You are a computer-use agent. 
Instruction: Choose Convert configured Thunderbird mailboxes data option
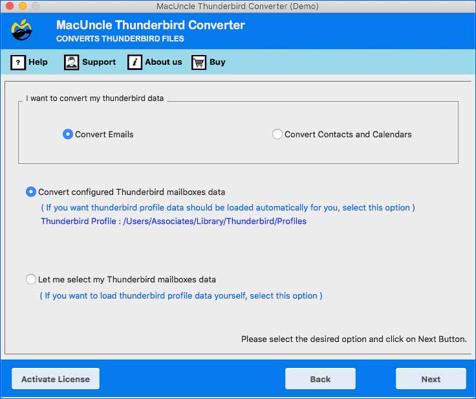pos(31,192)
